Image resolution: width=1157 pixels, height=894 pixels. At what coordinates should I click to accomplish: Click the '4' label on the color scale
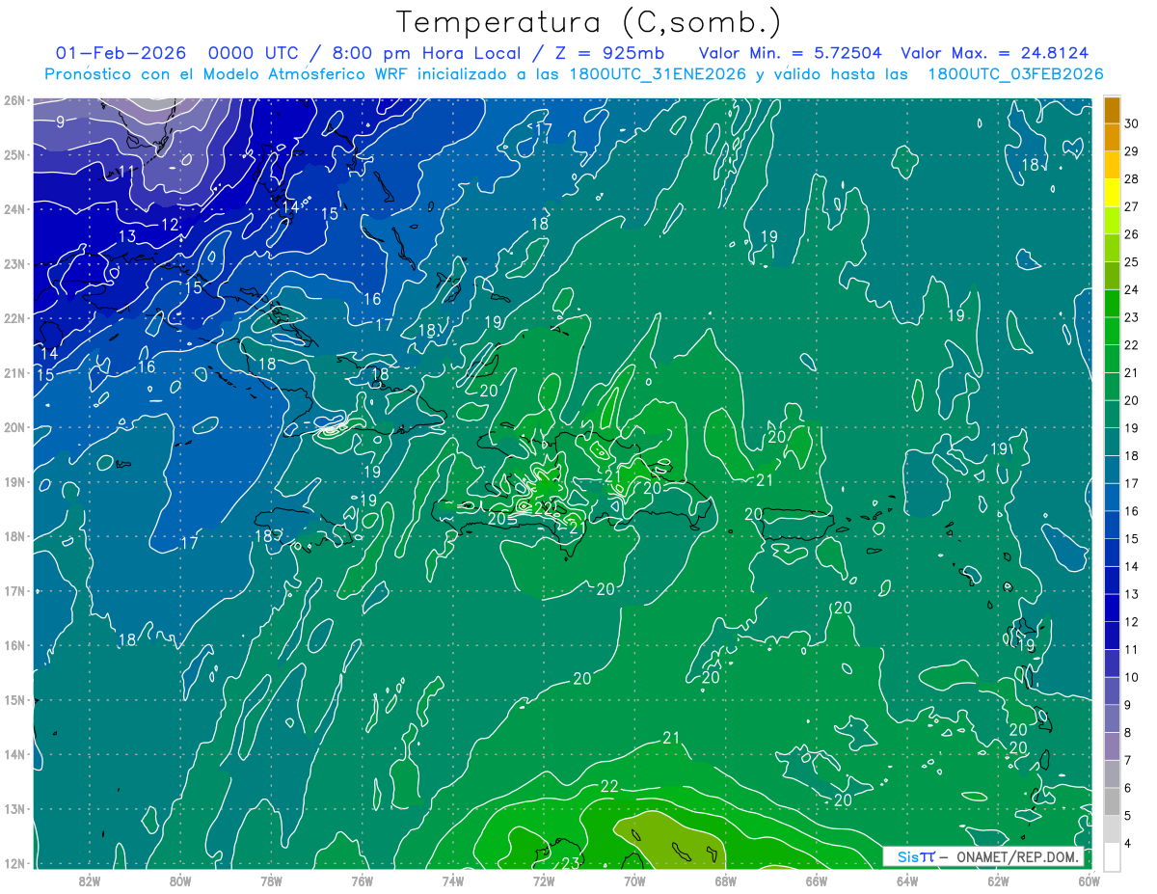point(1129,844)
